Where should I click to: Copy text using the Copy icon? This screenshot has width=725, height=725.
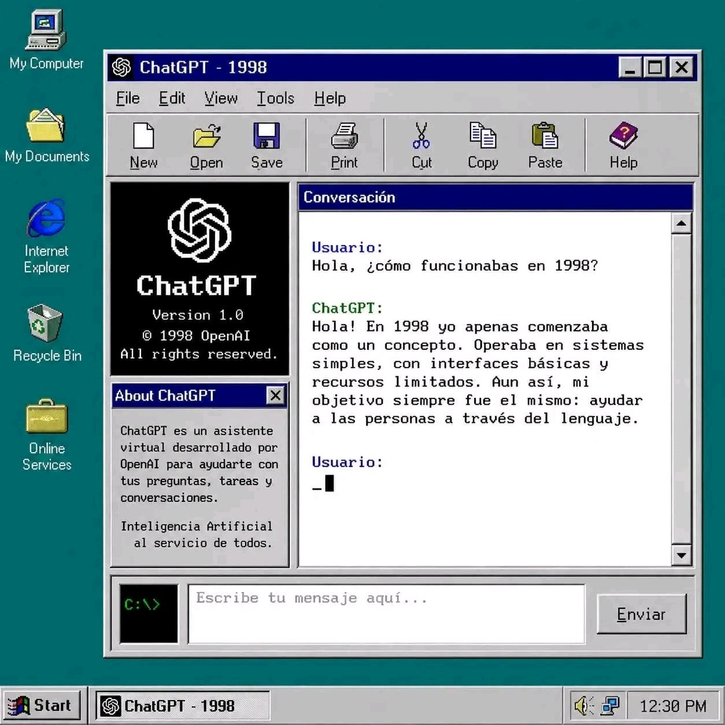tap(483, 136)
